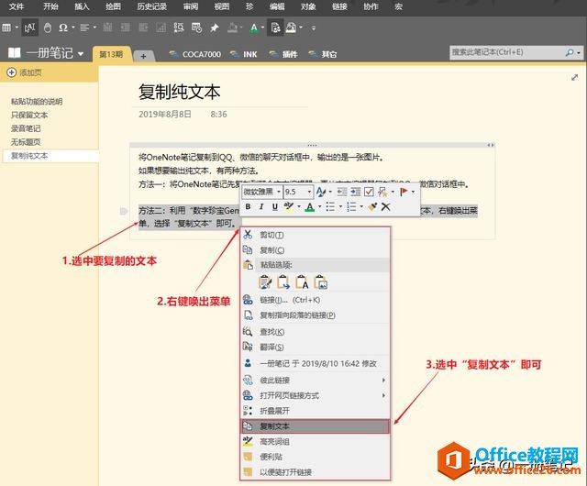Click the pushpin icon in the toolbar

(215, 28)
